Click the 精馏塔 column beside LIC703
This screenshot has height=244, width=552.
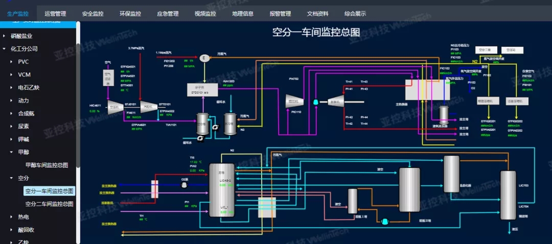tap(509, 195)
